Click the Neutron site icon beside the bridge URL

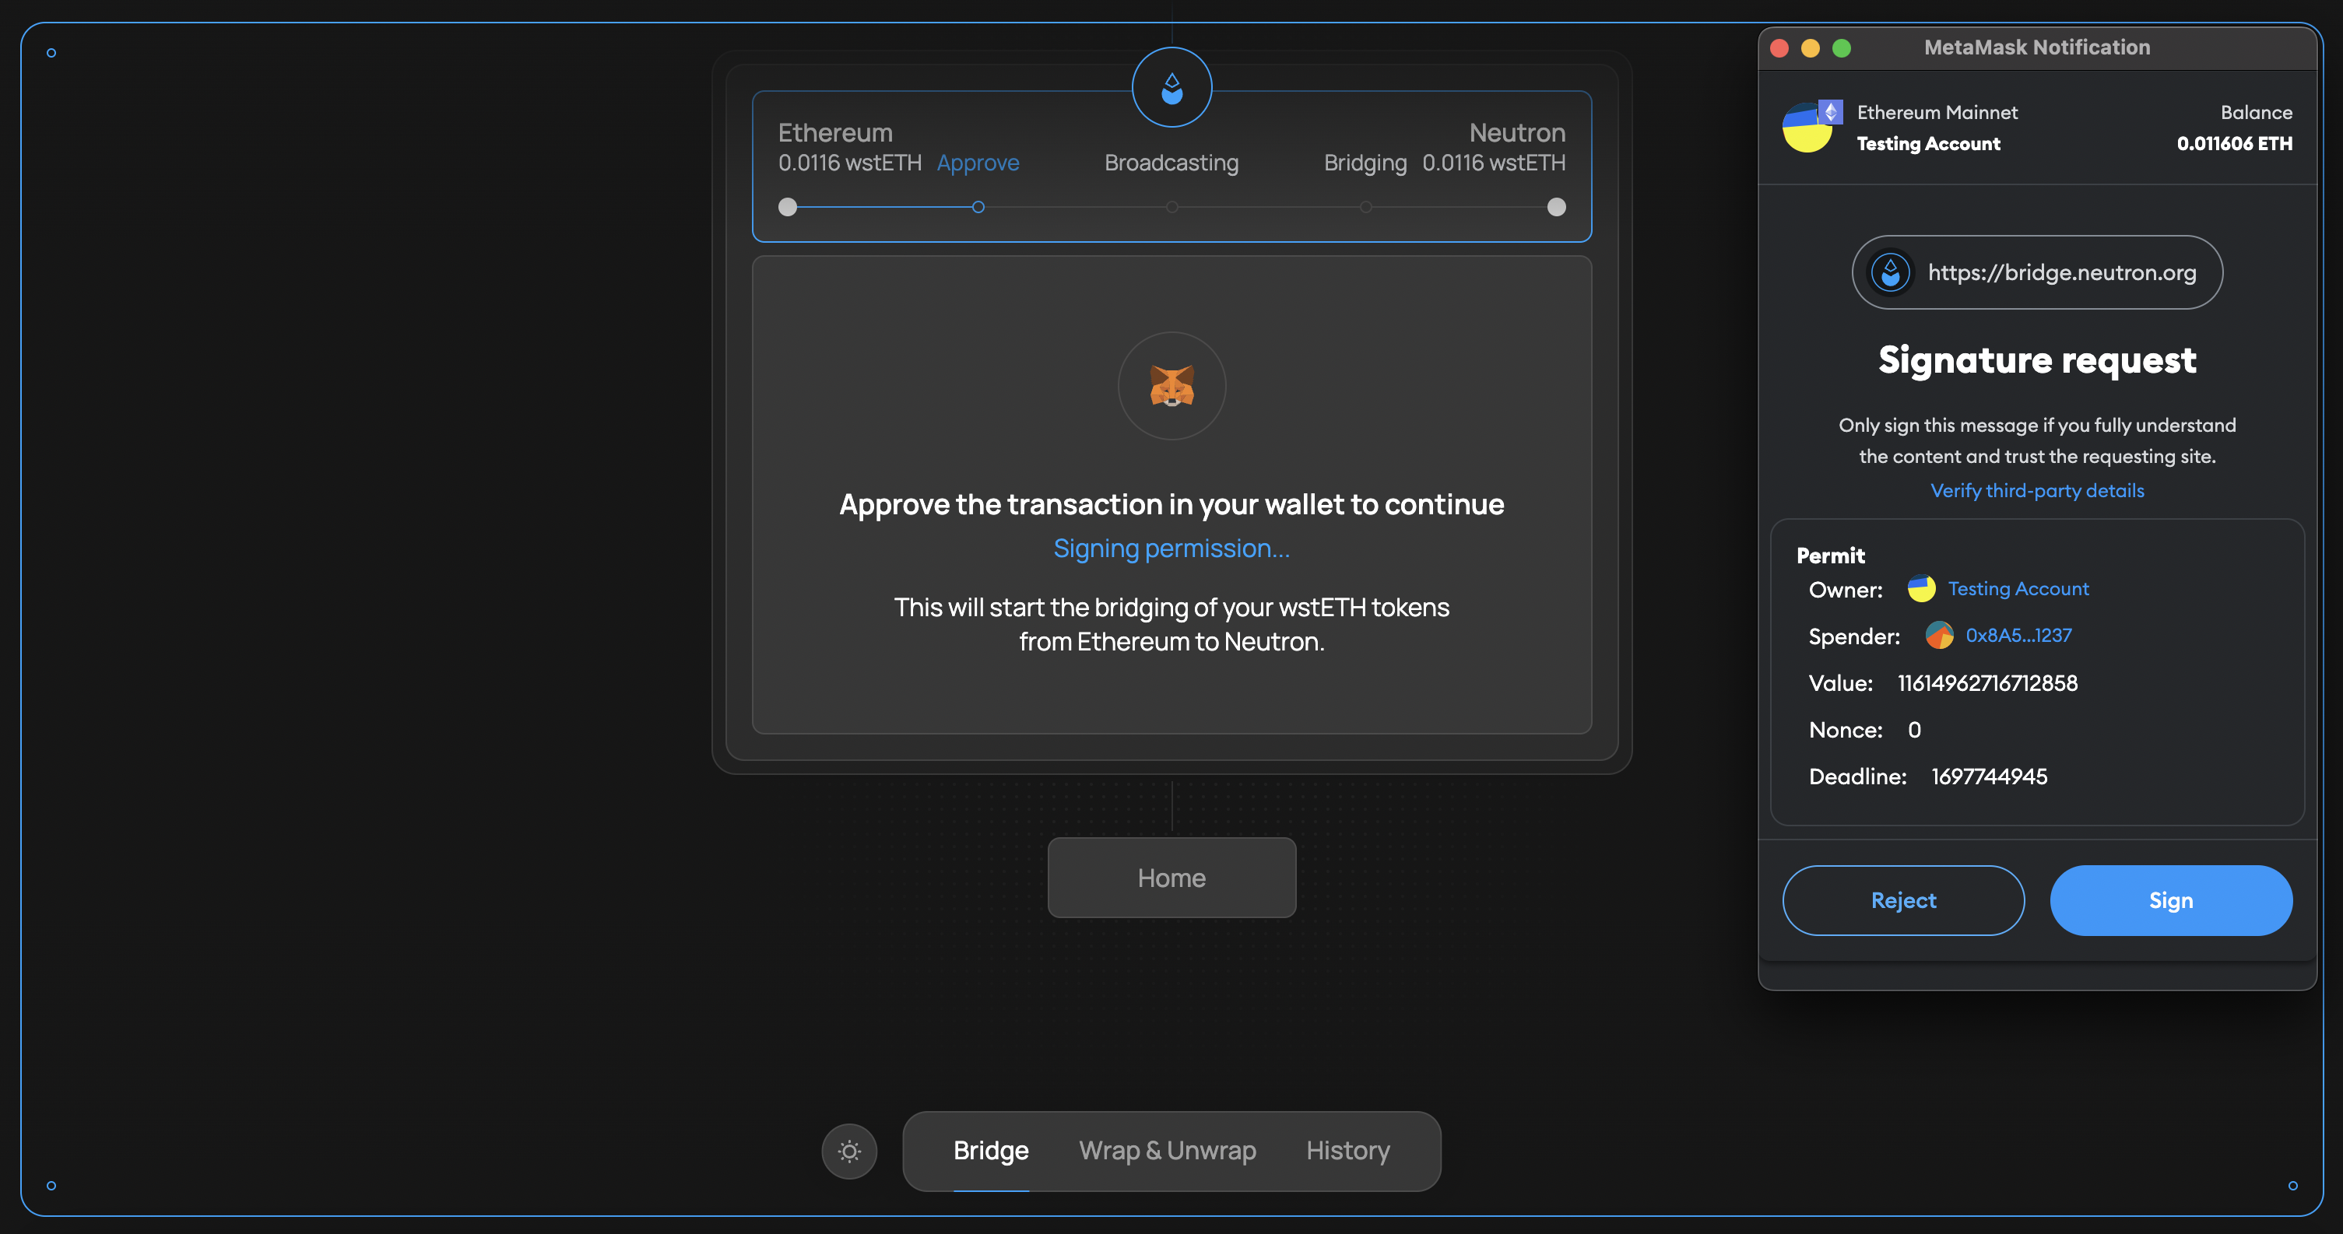click(x=1890, y=273)
